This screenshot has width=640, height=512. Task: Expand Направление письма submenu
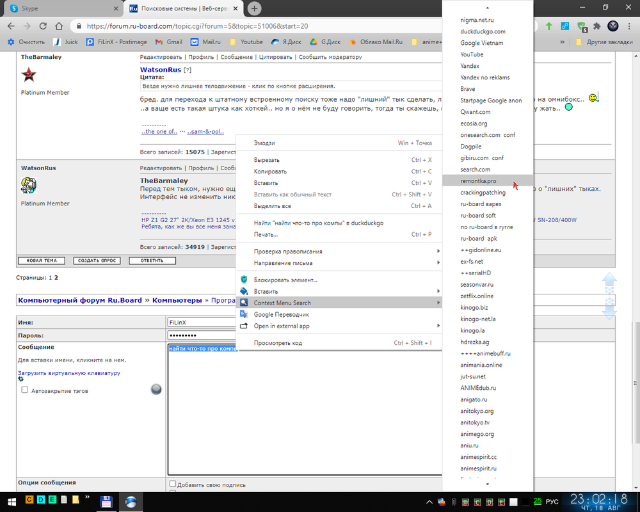pyautogui.click(x=339, y=263)
